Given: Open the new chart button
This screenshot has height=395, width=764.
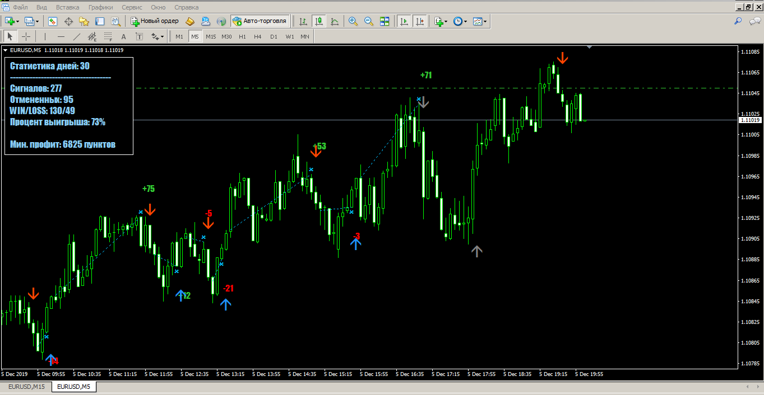Looking at the screenshot, I should (10, 21).
